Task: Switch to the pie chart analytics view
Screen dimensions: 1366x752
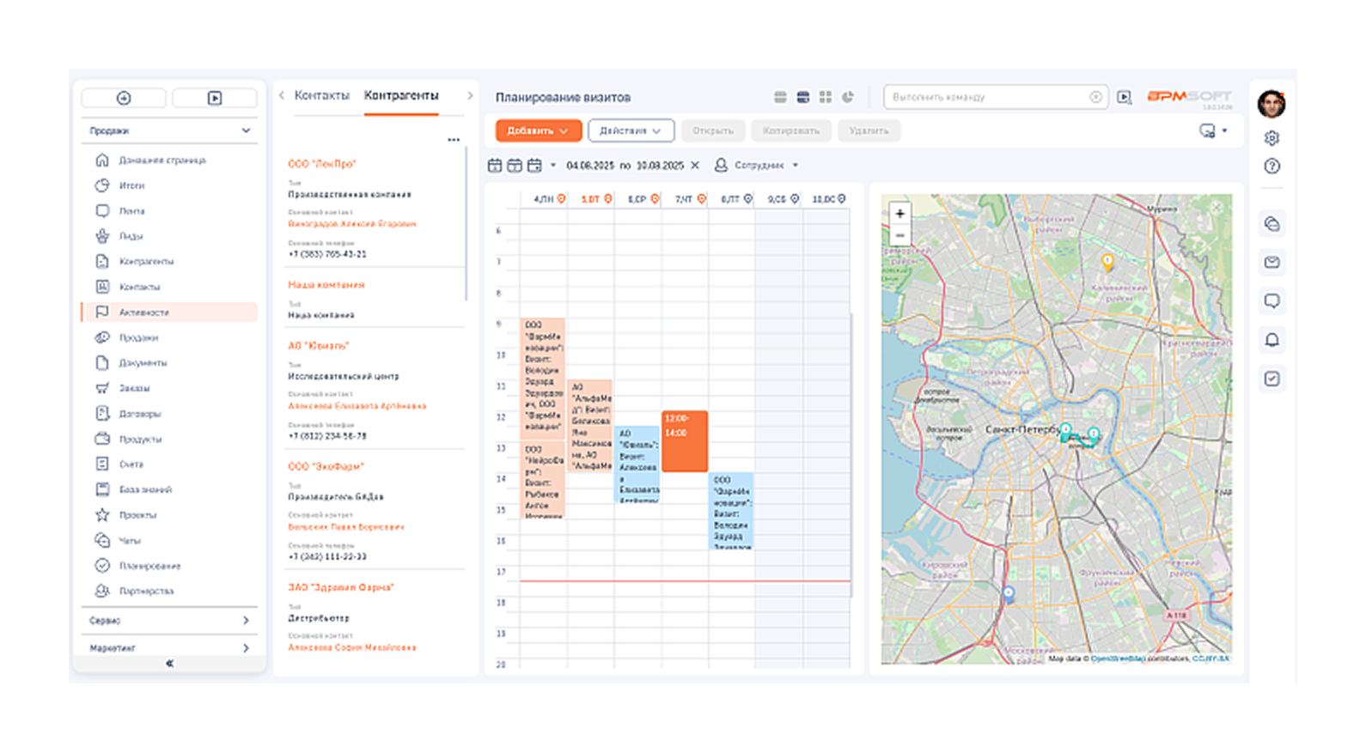Action: (x=848, y=97)
